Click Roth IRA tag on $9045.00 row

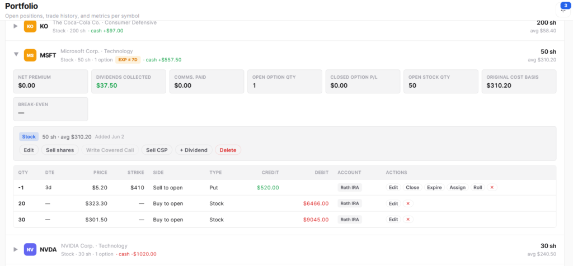tap(349, 219)
